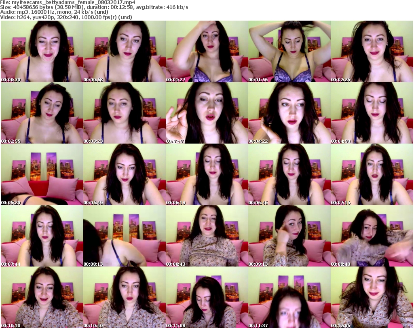Choose the thumbnail stamped 00:03:53
This screenshot has height=328, width=414.
pos(207,113)
